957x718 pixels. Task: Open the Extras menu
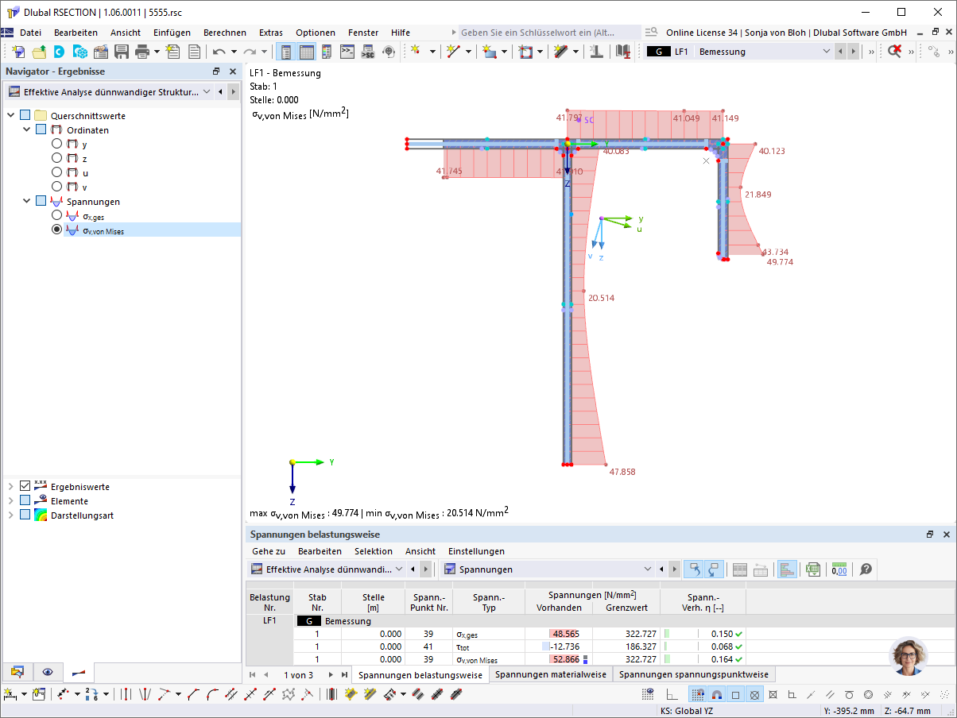271,33
